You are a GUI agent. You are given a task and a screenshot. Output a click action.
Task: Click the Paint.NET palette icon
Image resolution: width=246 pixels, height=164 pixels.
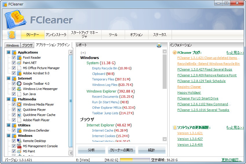[x=19, y=63]
